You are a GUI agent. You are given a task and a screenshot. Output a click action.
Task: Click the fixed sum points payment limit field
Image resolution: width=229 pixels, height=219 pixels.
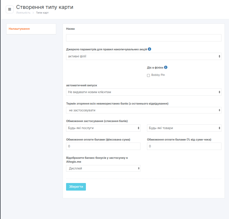[x=103, y=147]
